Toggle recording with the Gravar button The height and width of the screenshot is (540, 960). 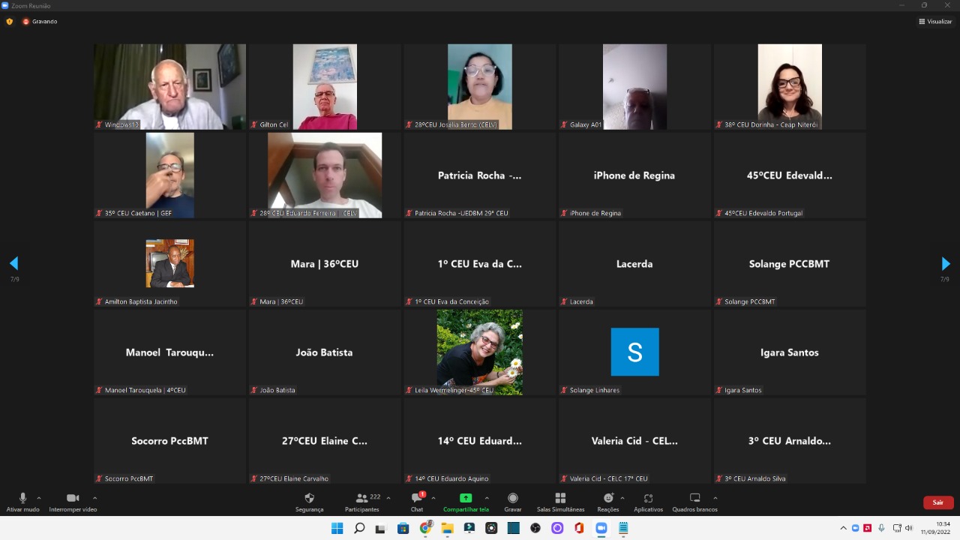tap(513, 502)
